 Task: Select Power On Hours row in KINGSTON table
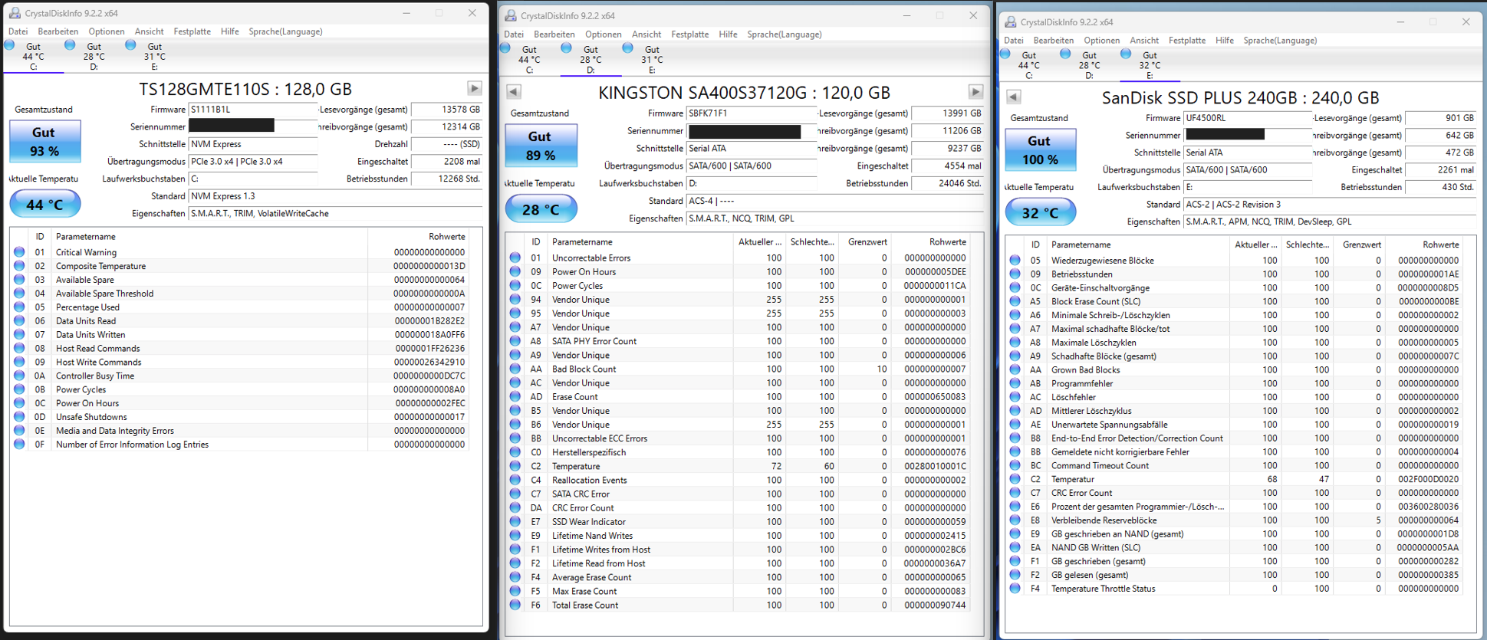738,272
